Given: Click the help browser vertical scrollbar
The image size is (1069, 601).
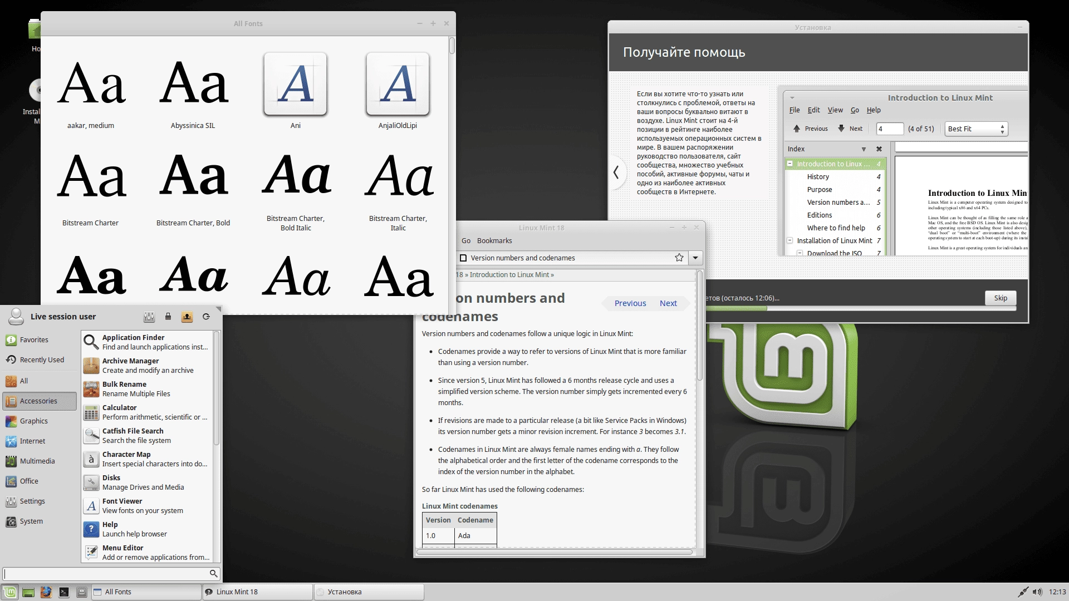Looking at the screenshot, I should click(700, 326).
